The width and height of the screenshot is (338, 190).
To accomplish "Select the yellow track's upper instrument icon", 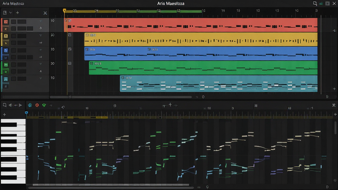I will [x=6, y=36].
